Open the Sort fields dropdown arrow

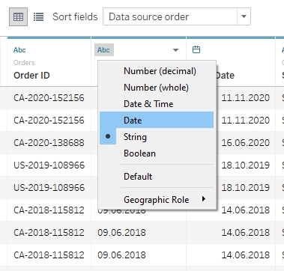click(244, 16)
